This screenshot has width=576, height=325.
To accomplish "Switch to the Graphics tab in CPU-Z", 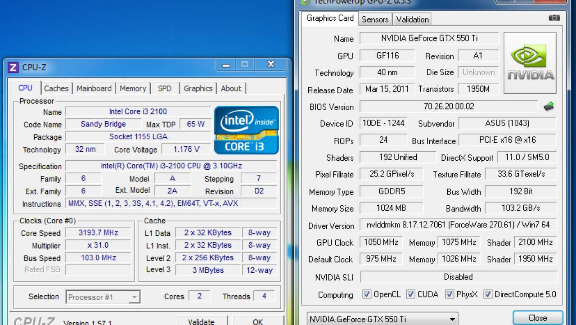I will pos(198,89).
